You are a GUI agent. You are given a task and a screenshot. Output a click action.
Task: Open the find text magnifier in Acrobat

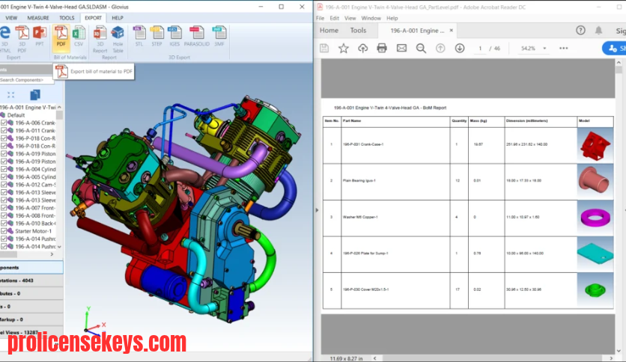421,48
